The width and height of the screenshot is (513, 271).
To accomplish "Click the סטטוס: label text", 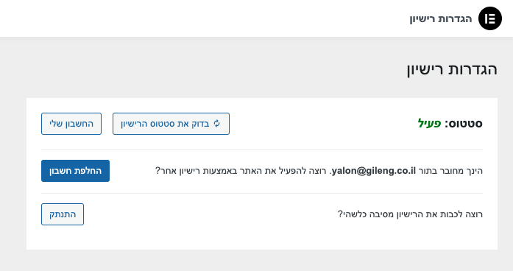I will 463,124.
